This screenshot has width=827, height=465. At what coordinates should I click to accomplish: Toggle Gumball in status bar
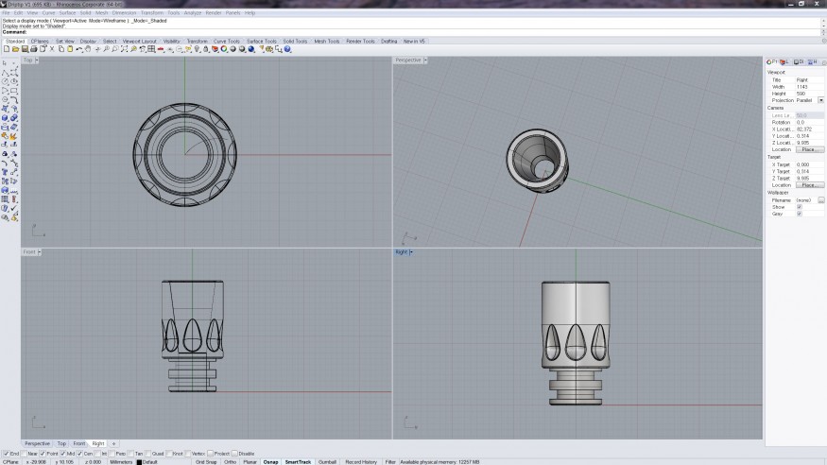coord(327,462)
